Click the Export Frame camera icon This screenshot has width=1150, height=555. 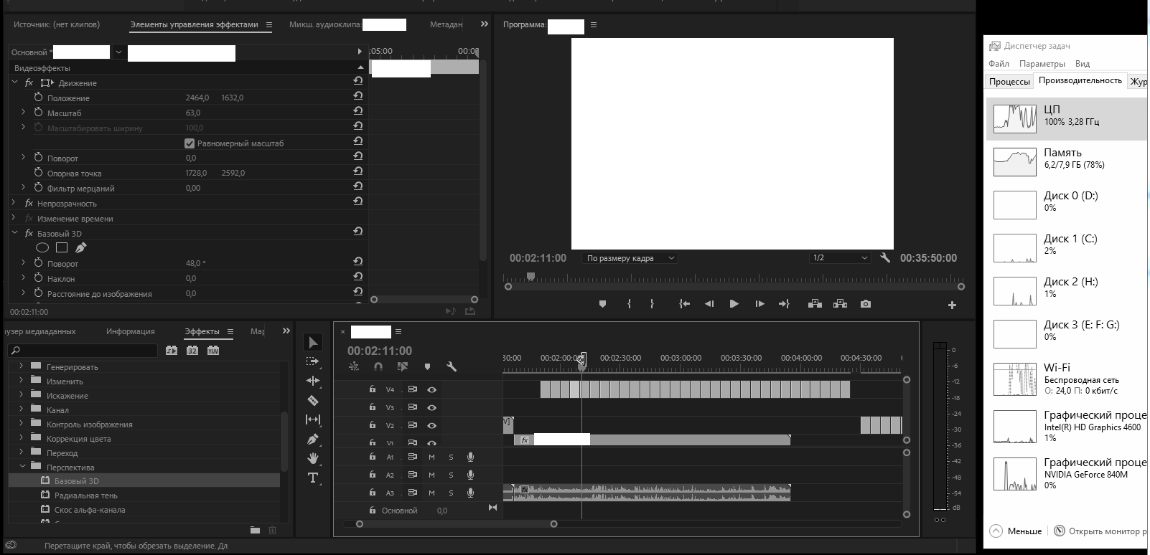pyautogui.click(x=866, y=304)
